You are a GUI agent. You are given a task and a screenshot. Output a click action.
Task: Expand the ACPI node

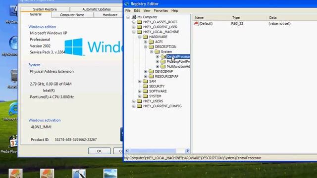146,42
